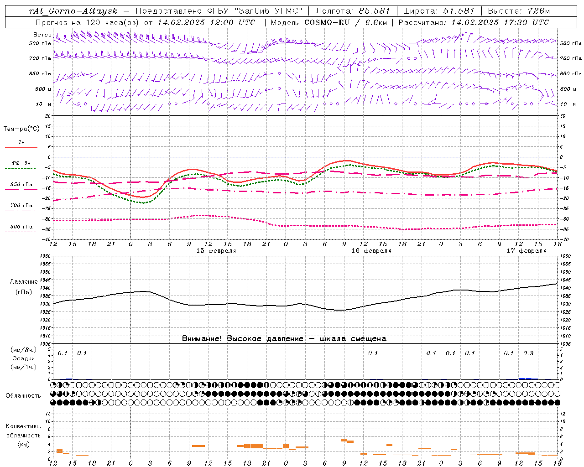584x467 pixels.
Task: Click the model label COSMO-RU / 6.6км
Action: (x=345, y=22)
